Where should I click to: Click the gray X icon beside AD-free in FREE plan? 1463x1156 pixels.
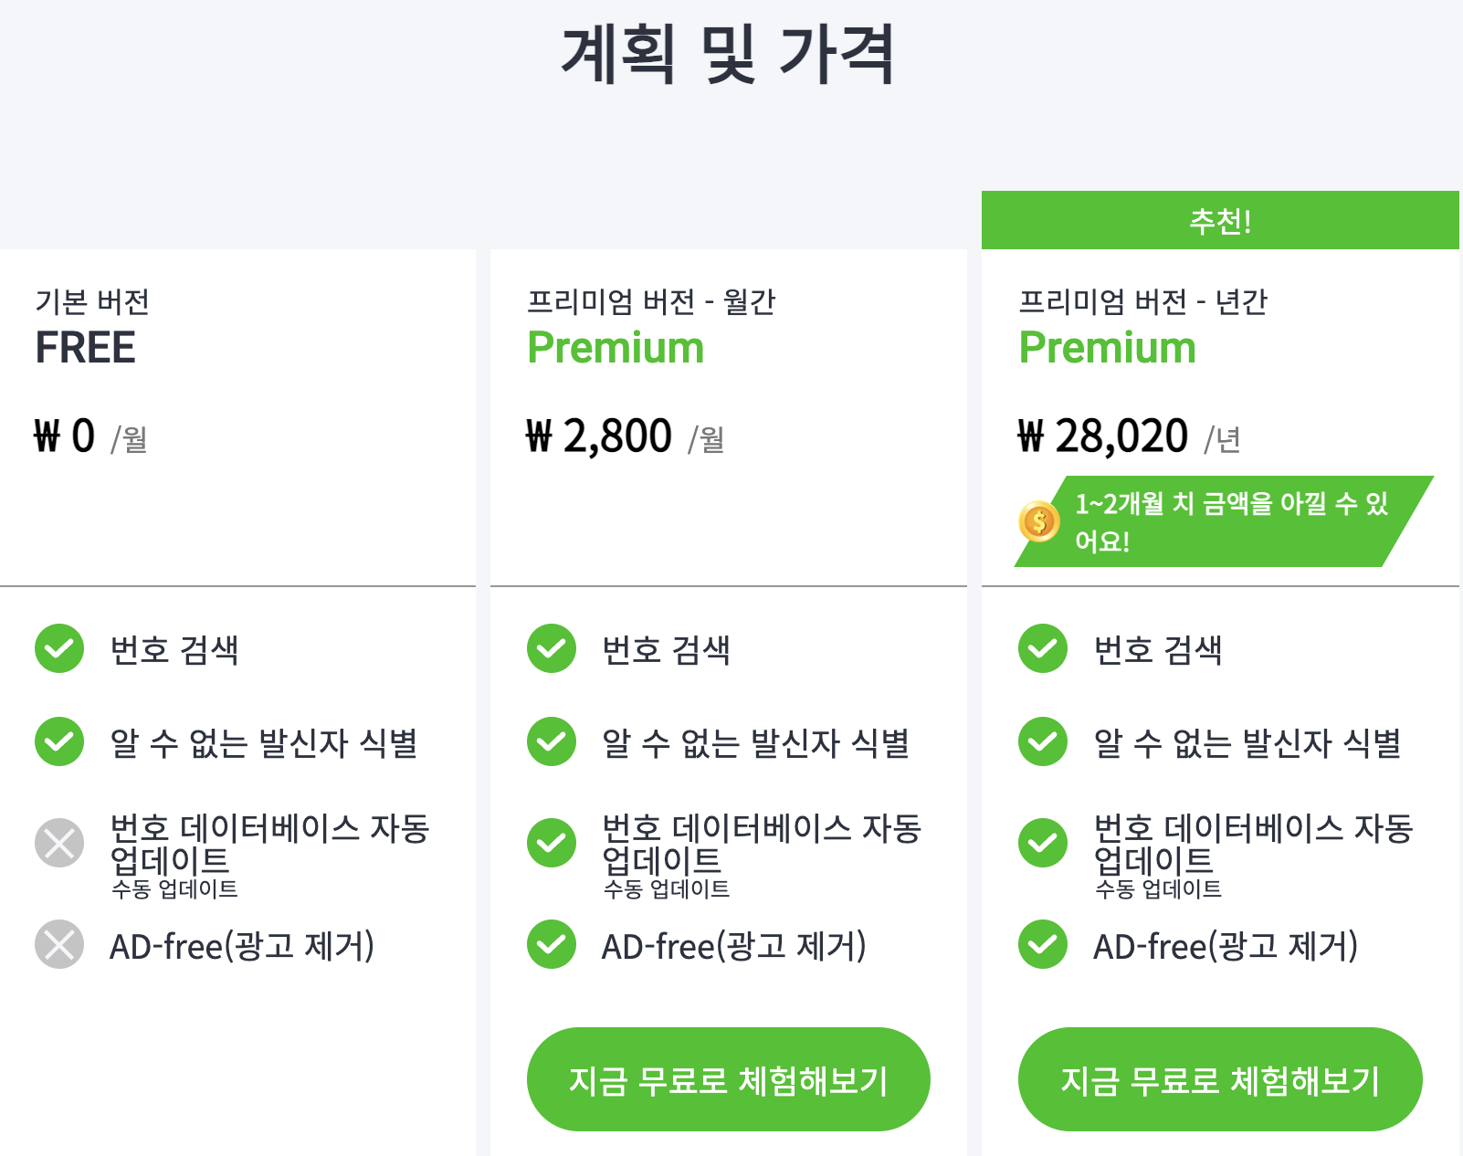click(58, 947)
